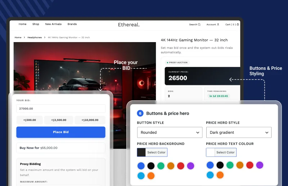The image size is (288, 186).
Task: Click the Ethereal. store logo
Action: [x=129, y=24]
